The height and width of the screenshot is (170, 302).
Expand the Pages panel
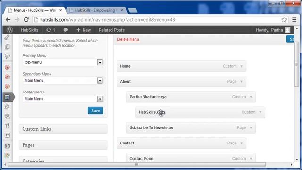[x=63, y=145]
